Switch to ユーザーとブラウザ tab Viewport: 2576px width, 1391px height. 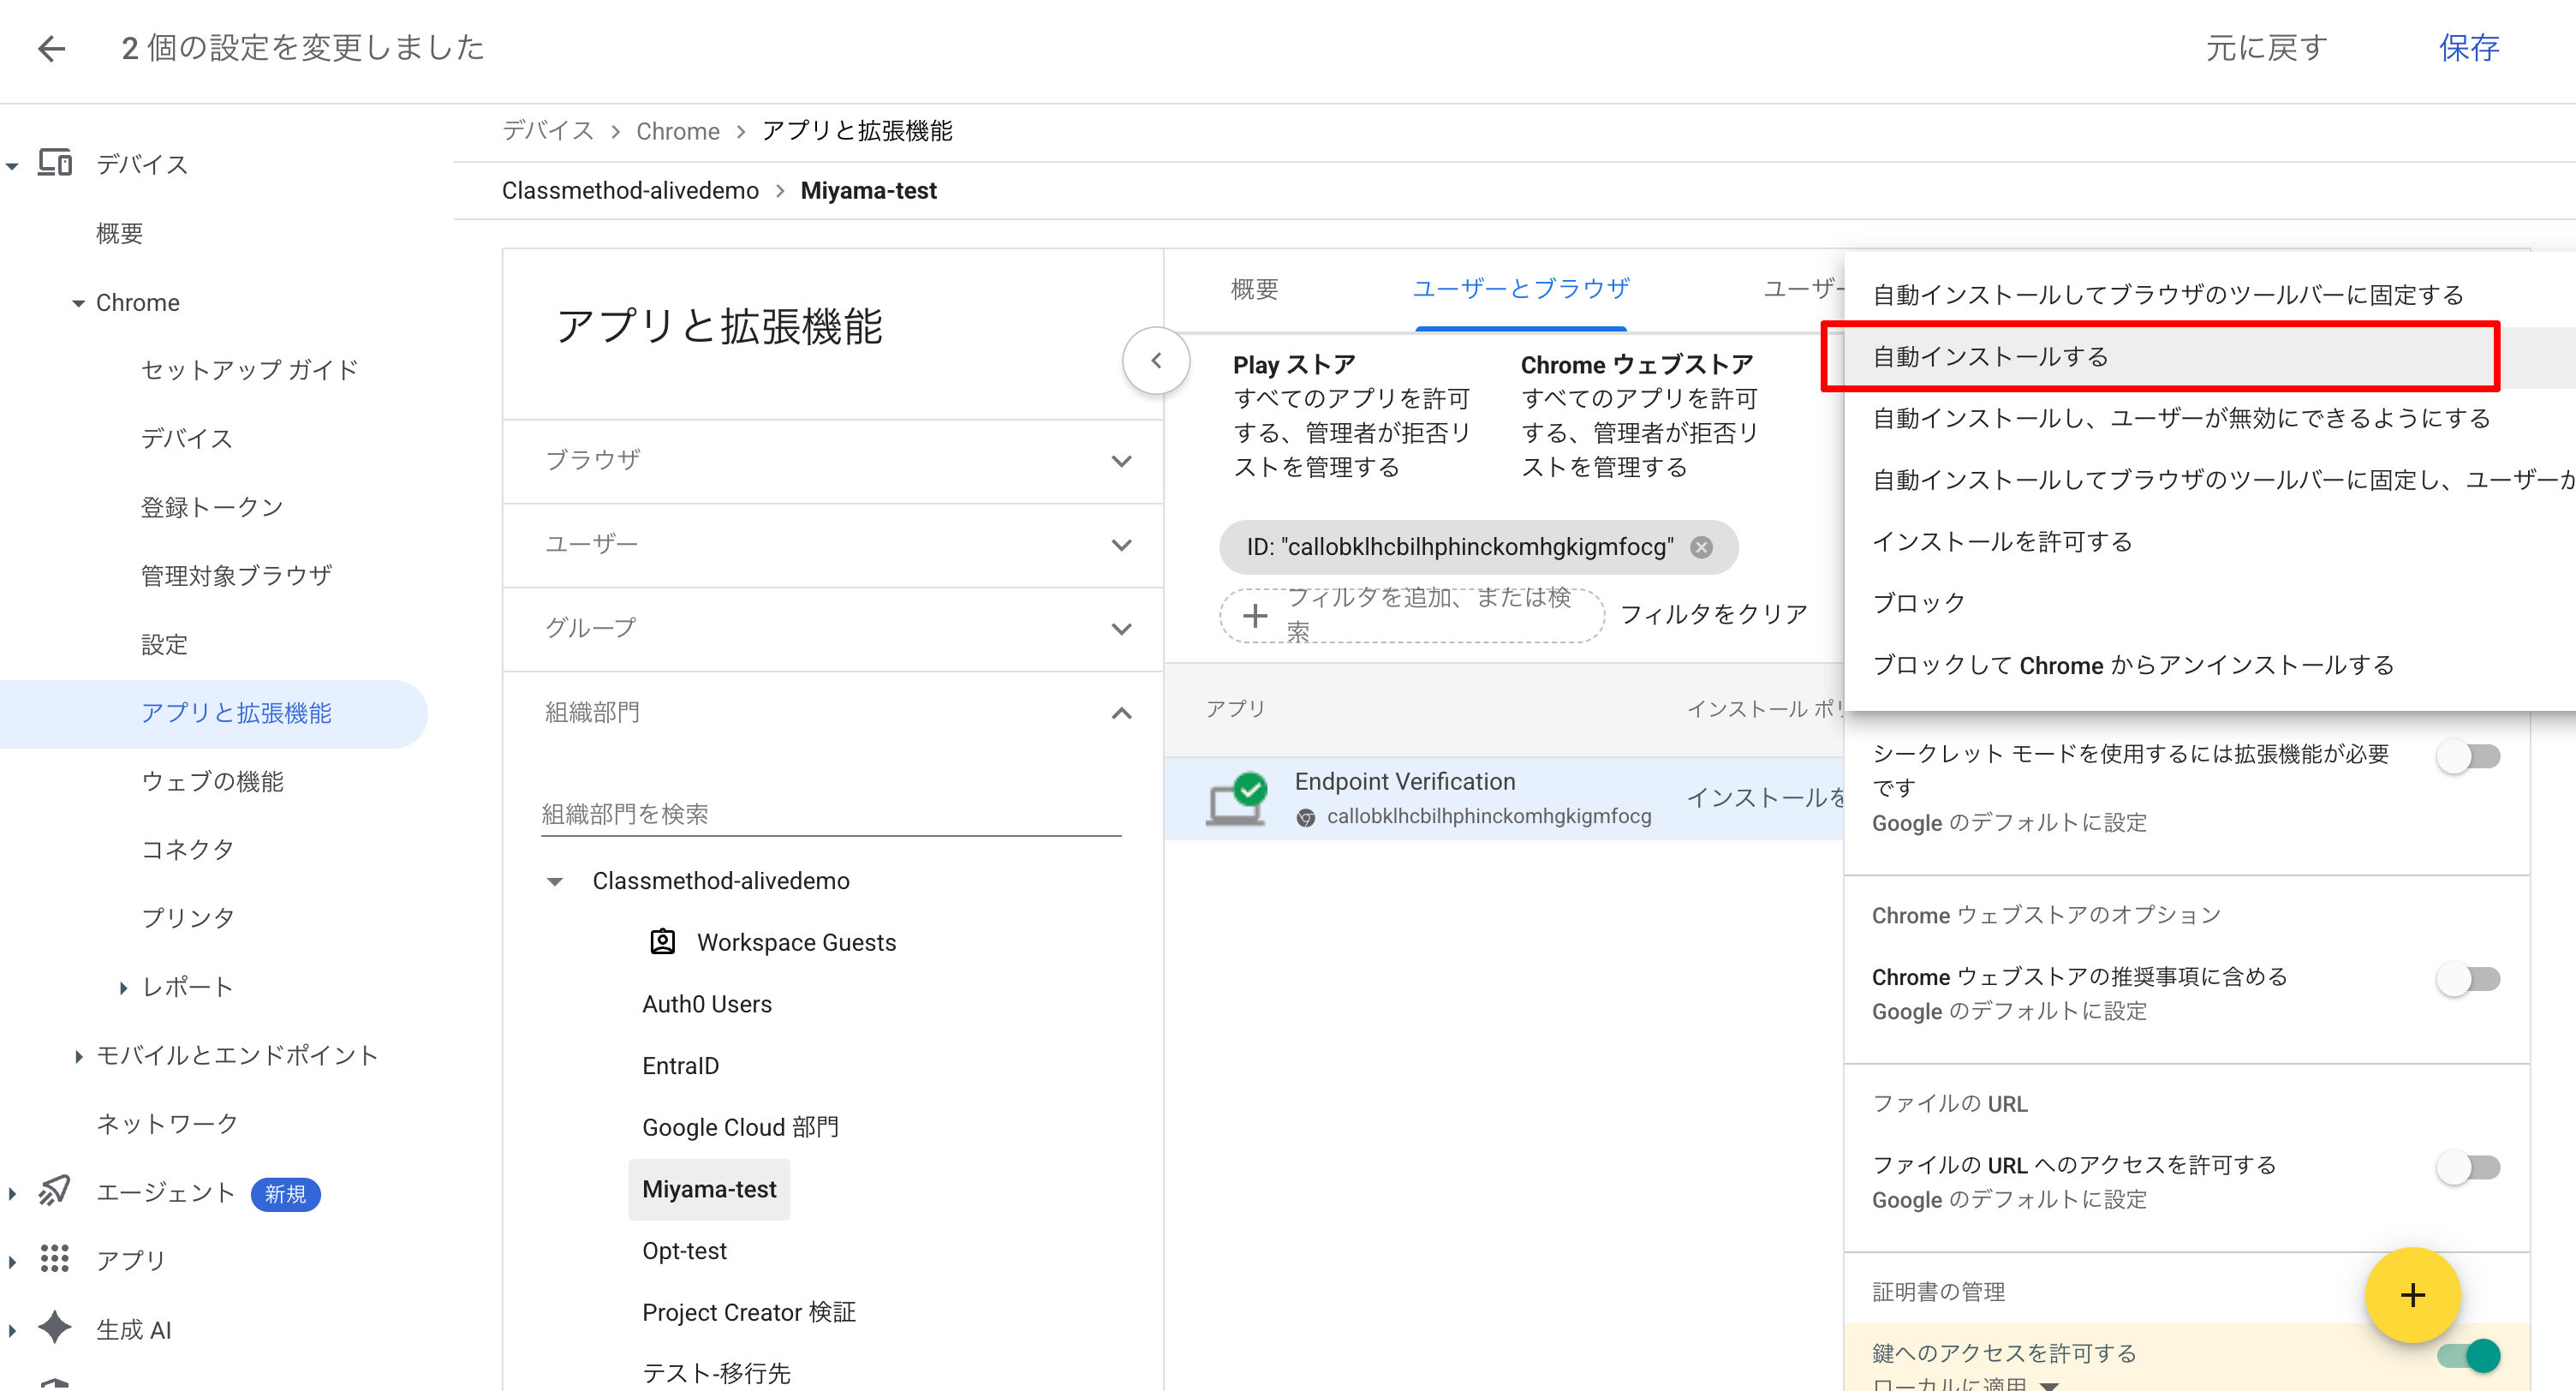tap(1520, 289)
